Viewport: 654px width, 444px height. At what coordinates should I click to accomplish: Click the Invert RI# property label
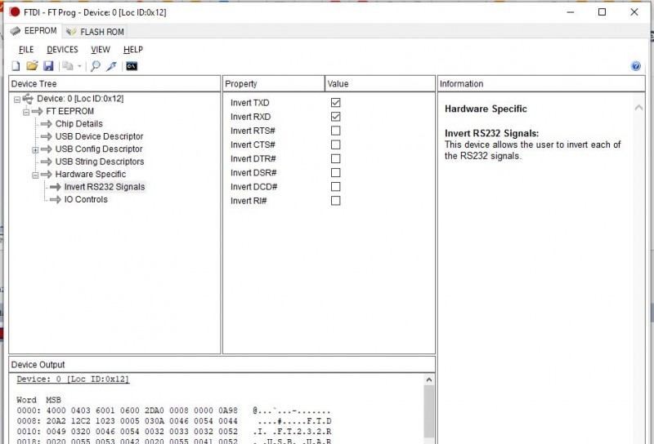point(249,201)
